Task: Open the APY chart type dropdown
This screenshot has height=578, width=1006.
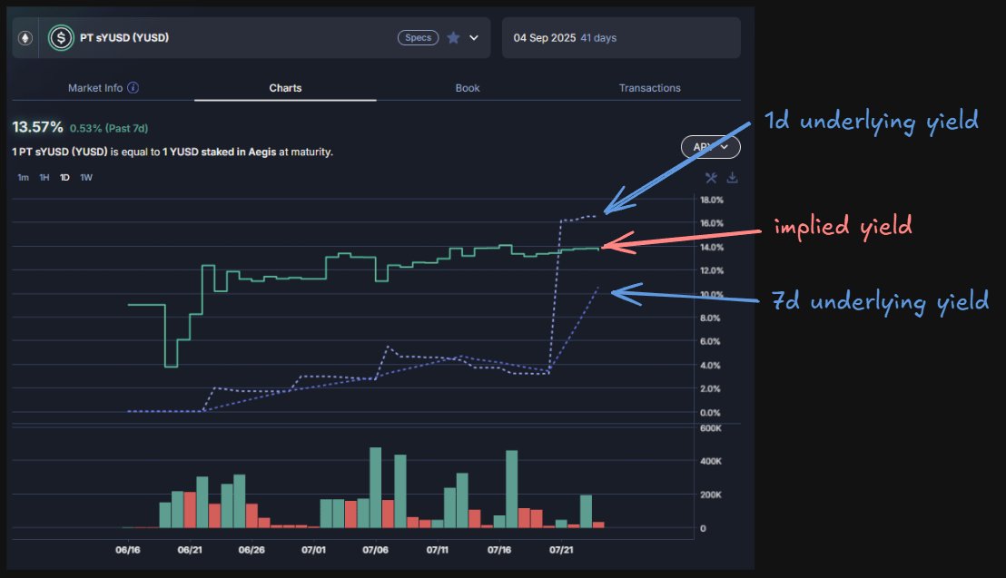Action: (710, 147)
